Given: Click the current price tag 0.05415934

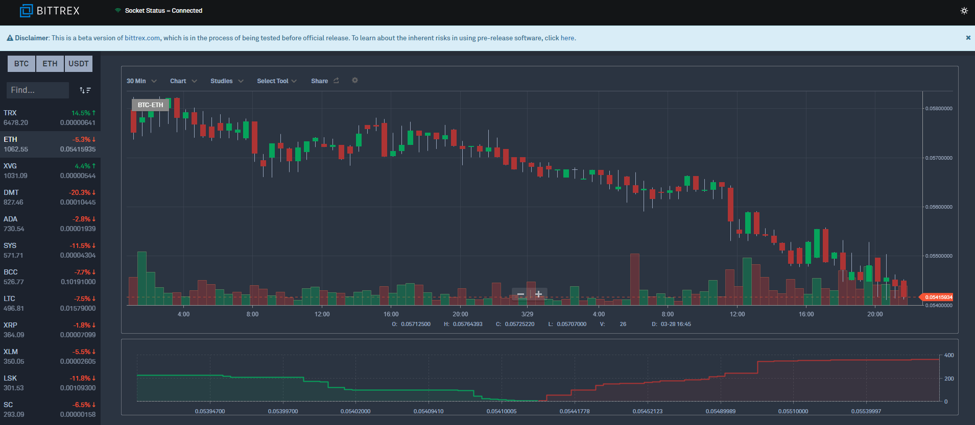Looking at the screenshot, I should (937, 297).
